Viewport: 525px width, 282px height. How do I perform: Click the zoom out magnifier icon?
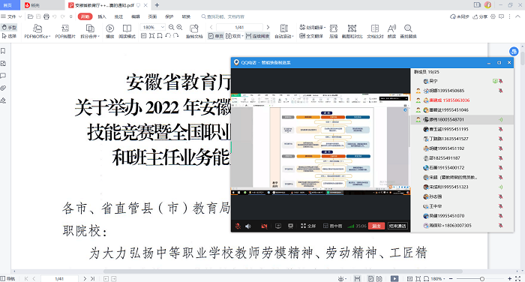pos(172,28)
